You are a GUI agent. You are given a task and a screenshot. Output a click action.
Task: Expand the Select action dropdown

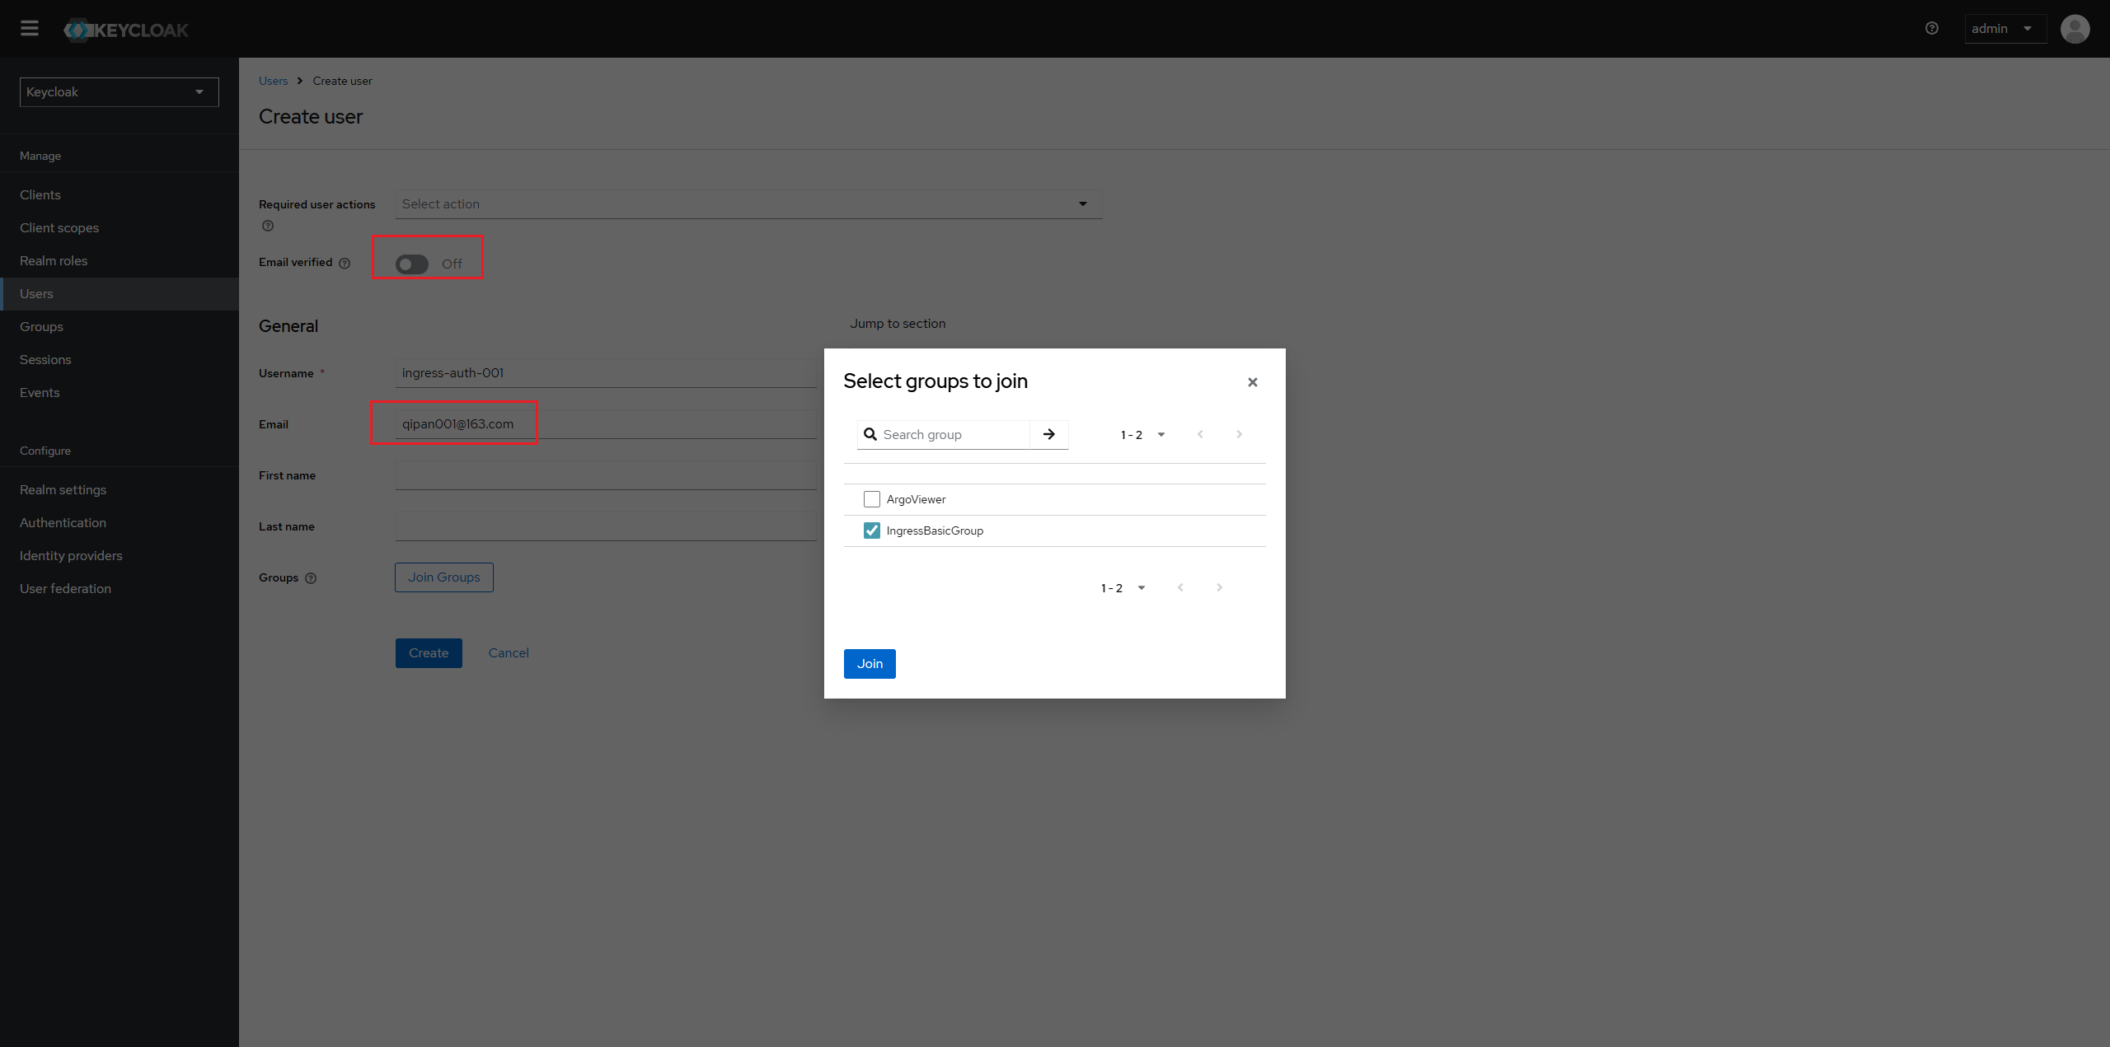748,204
